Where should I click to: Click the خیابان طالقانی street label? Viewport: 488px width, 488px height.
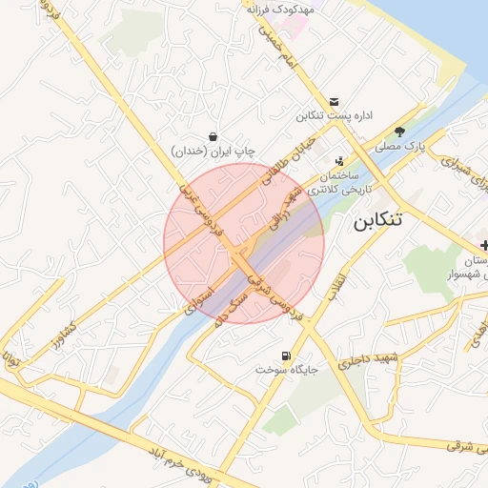[289, 162]
